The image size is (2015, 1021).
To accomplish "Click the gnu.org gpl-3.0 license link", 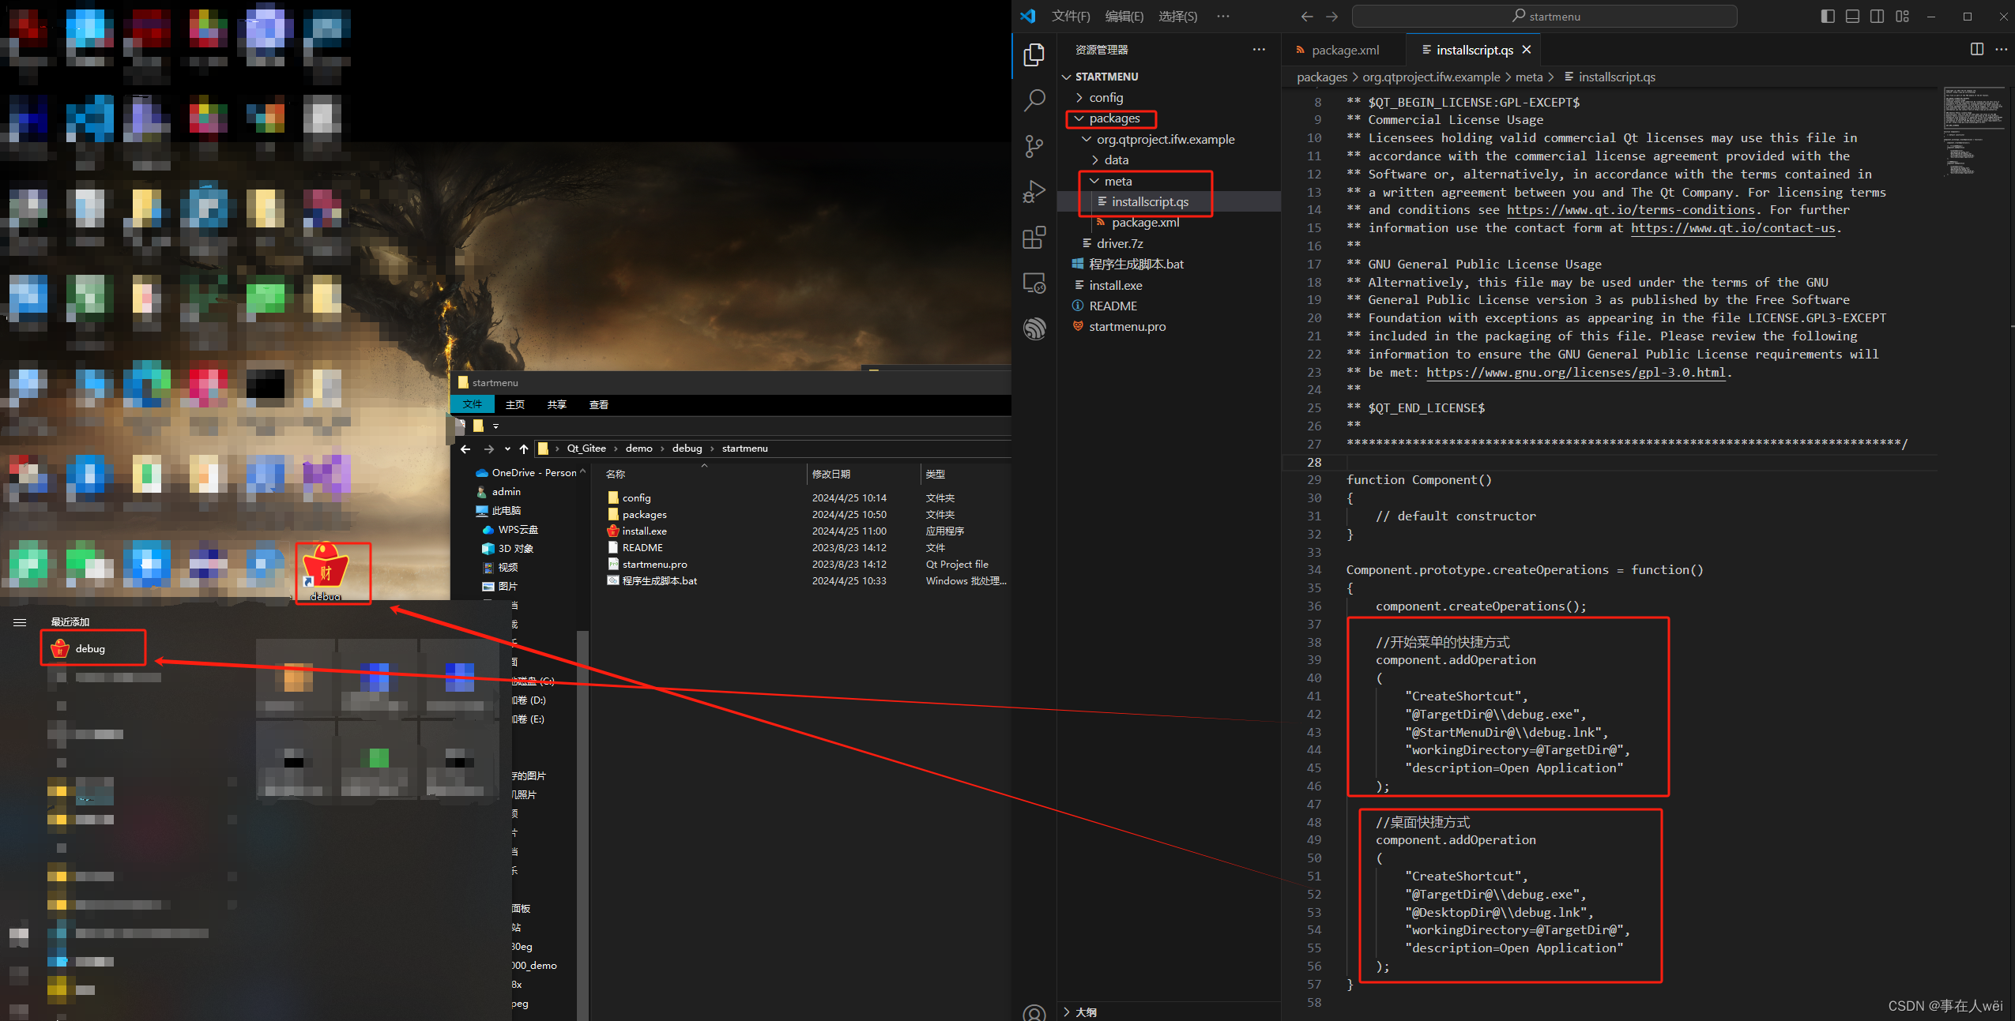I will click(1576, 373).
